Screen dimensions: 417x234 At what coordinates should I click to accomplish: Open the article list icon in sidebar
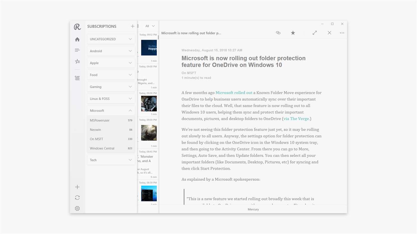77,50
